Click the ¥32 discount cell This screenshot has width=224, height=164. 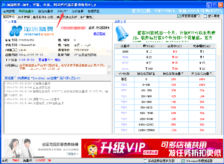(x=202, y=69)
